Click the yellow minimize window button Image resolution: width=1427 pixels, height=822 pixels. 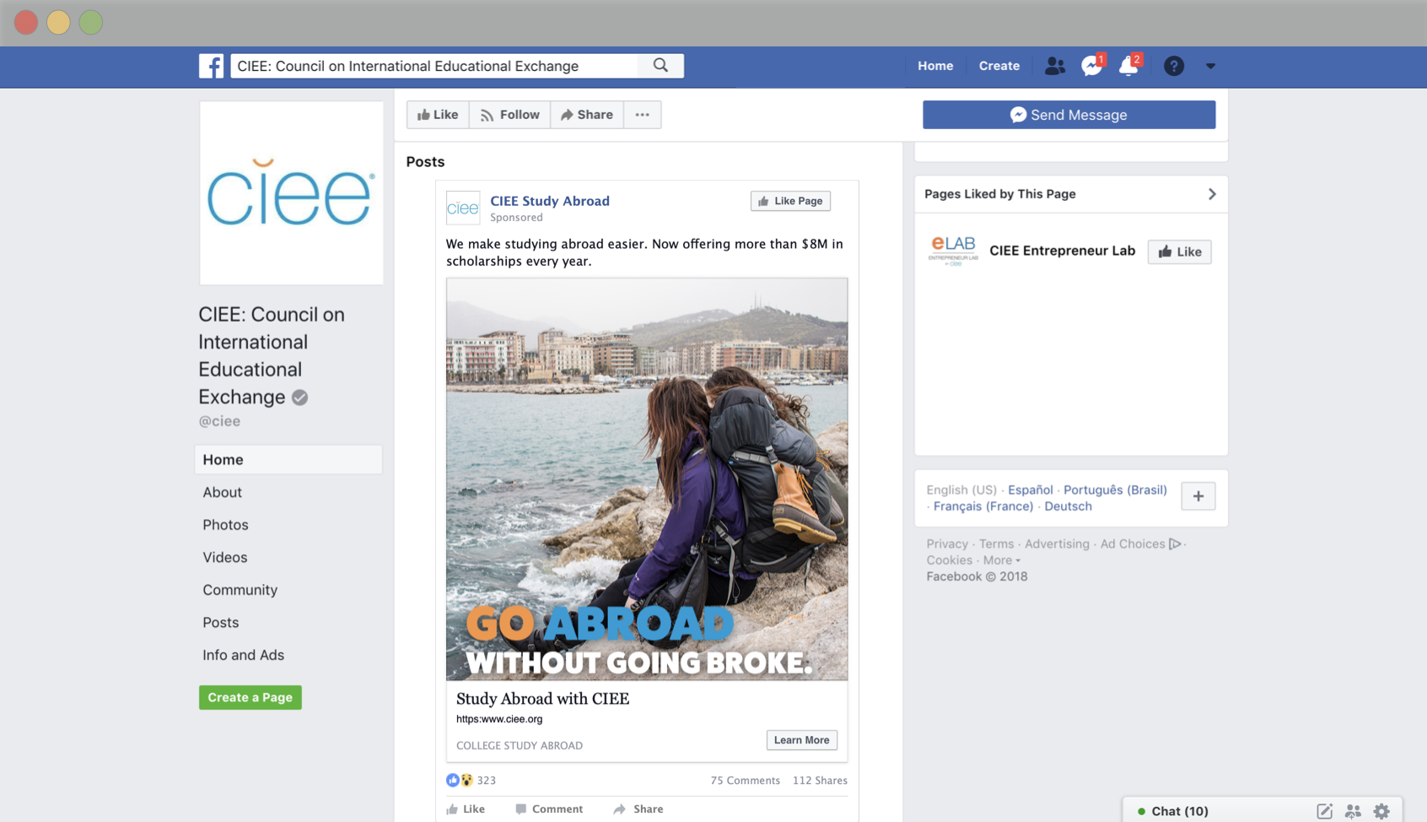pos(58,22)
